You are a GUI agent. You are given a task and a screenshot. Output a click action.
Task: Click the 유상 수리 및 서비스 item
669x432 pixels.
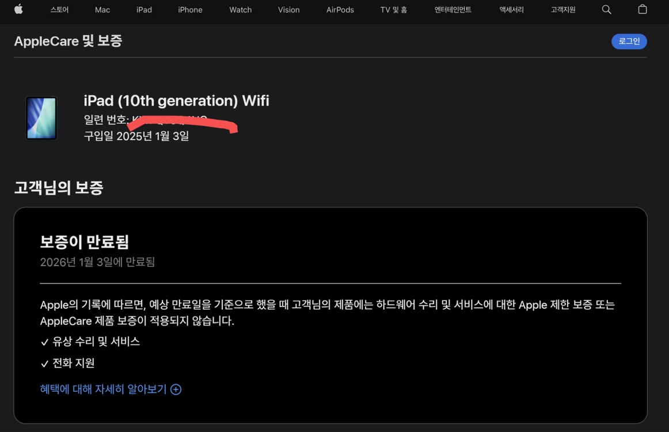coord(96,342)
